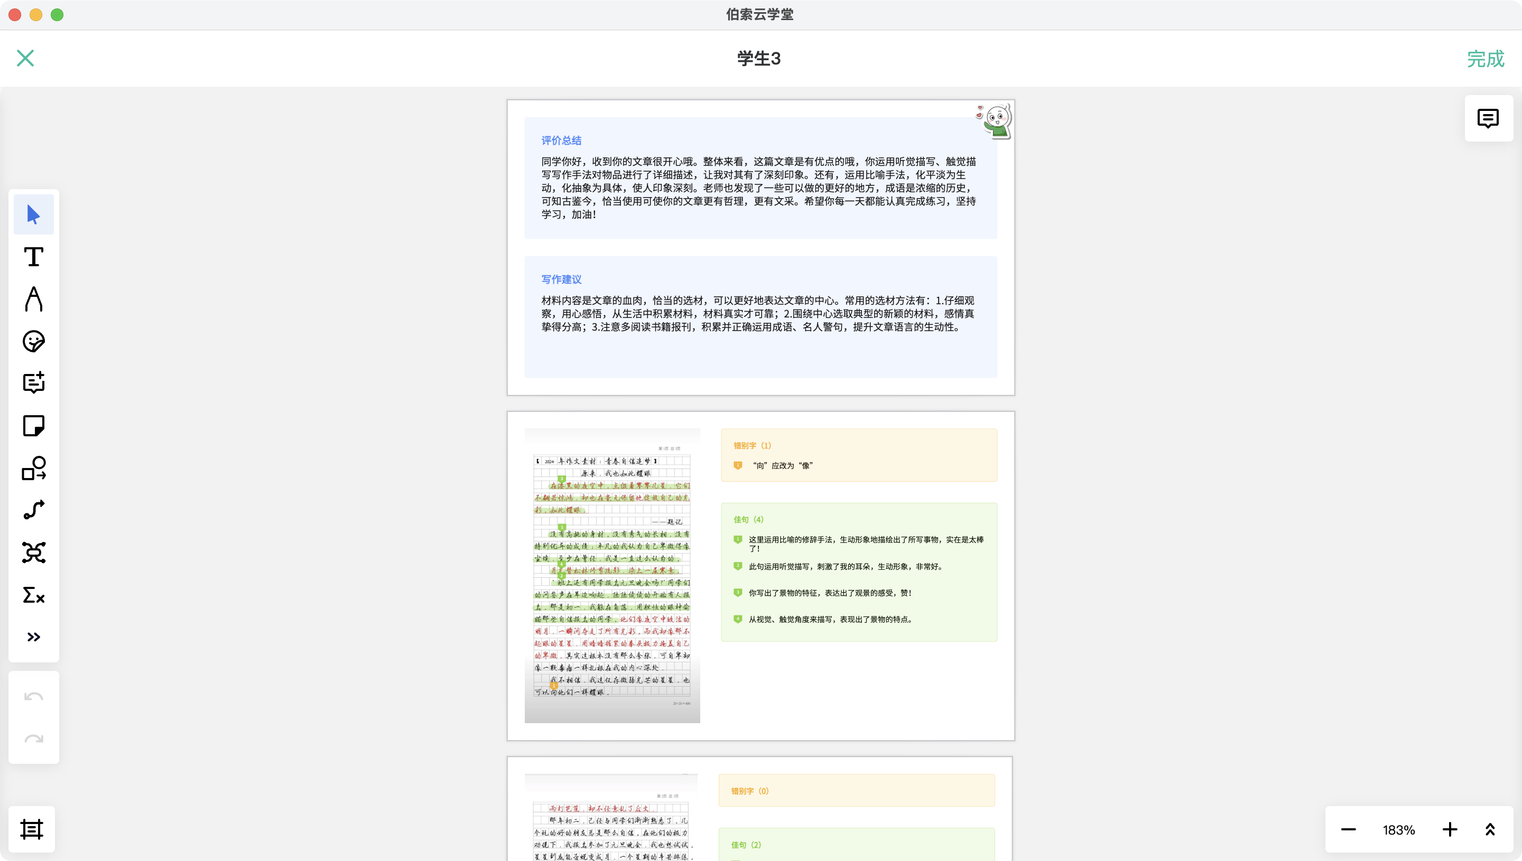Collapse the zoom controls panel
Screen dimensions: 1522x861
click(1490, 829)
